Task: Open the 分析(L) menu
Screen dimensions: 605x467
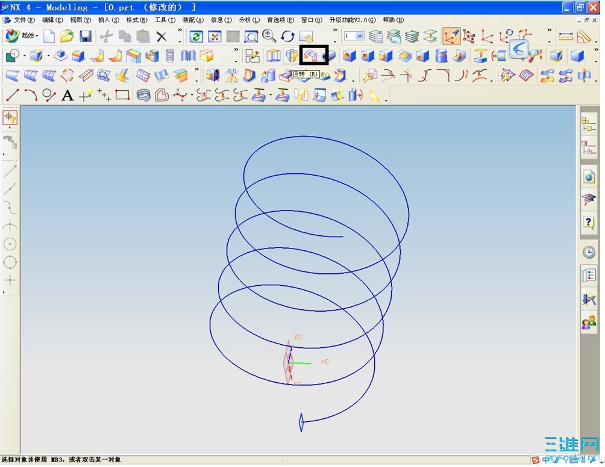Action: pyautogui.click(x=249, y=20)
